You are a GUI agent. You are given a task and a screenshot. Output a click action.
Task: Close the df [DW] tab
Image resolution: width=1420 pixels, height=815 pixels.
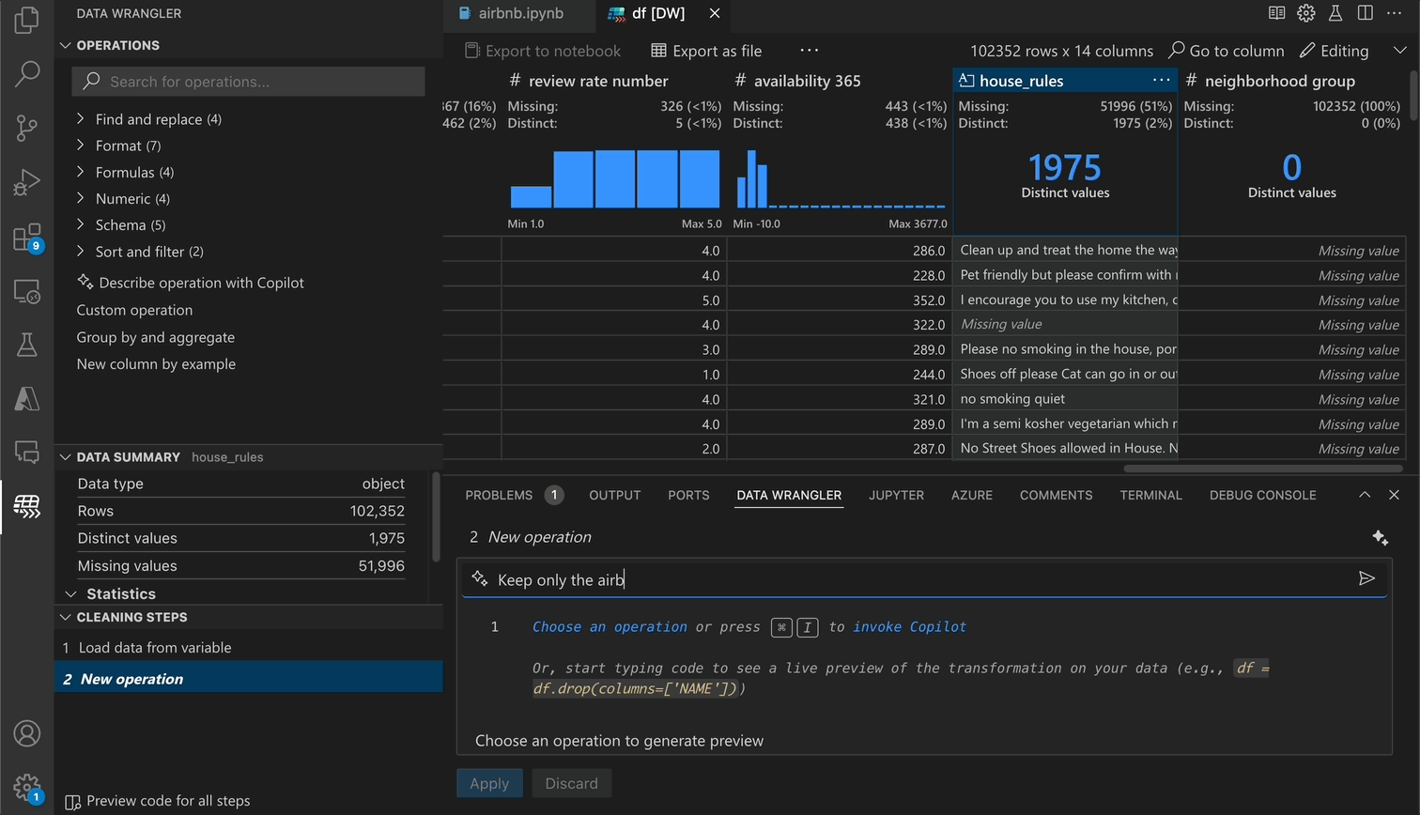coord(715,13)
